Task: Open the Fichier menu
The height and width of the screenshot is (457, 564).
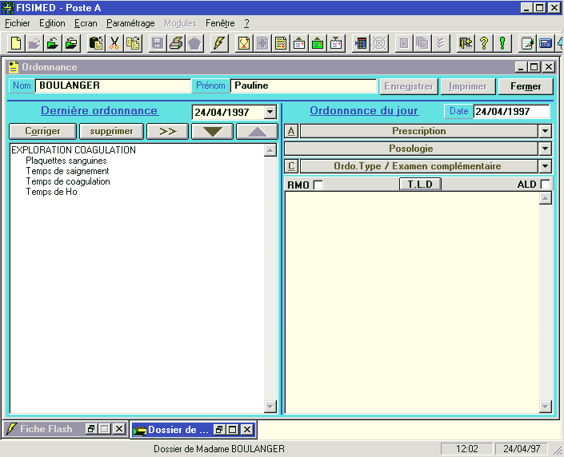Action: point(18,23)
